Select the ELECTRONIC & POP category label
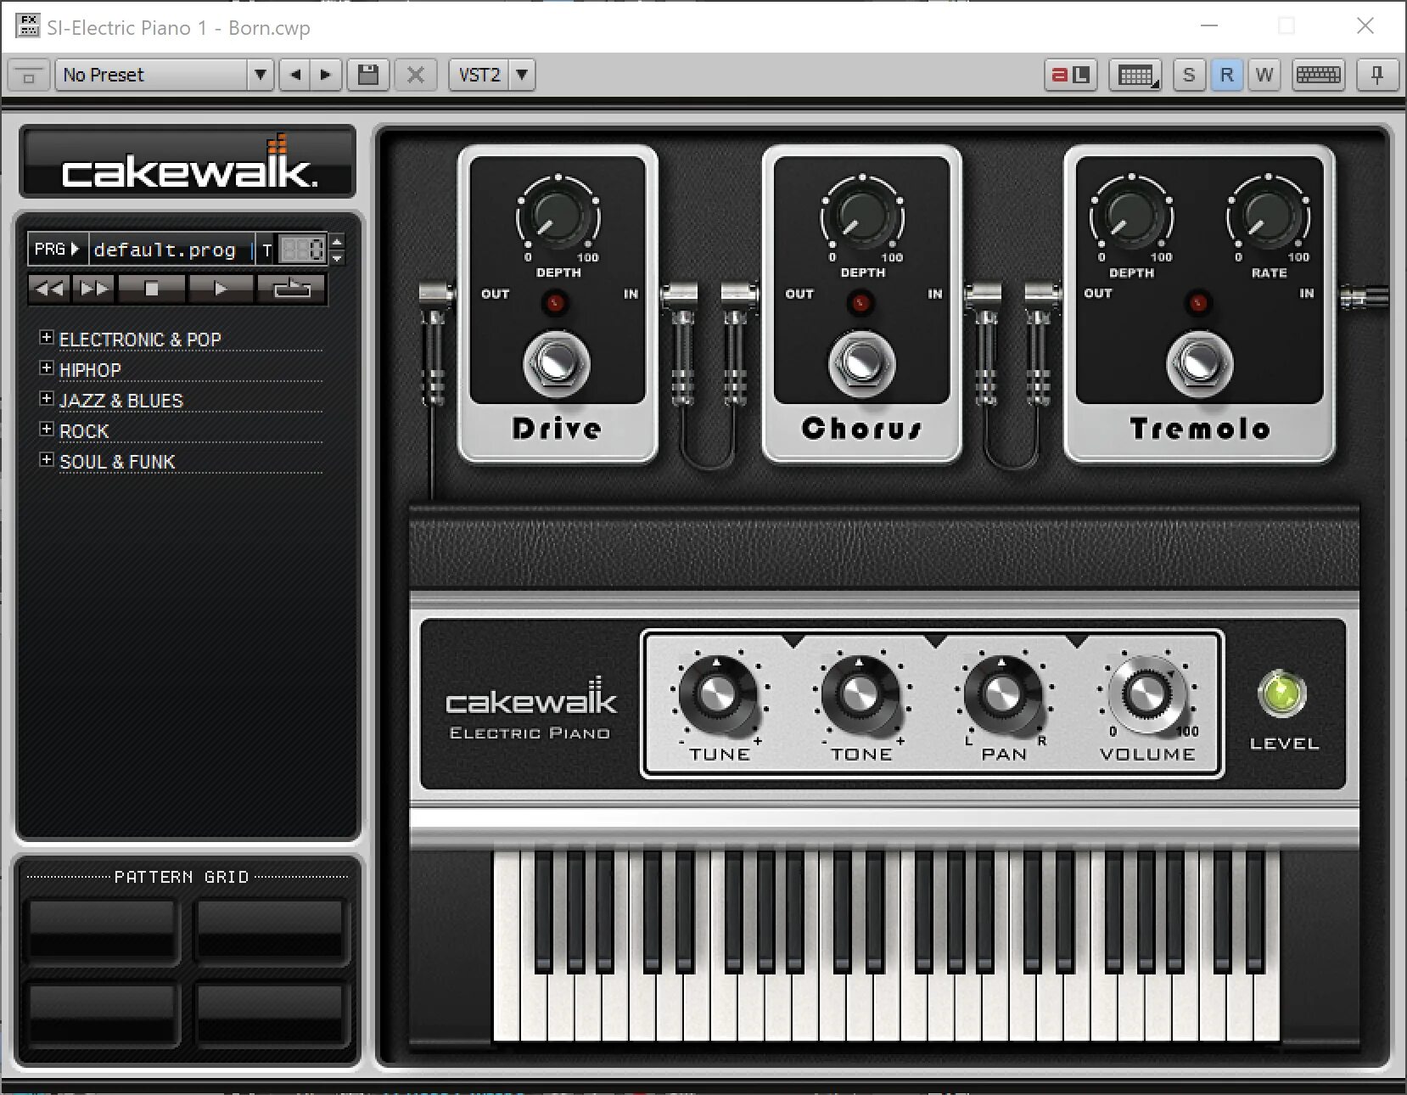 pos(140,340)
